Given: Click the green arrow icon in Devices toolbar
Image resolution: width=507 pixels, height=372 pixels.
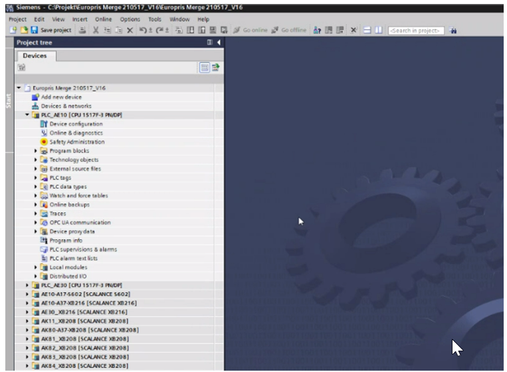Looking at the screenshot, I should pos(216,67).
